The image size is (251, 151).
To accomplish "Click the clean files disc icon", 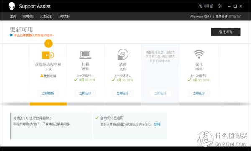I will (x=123, y=55).
